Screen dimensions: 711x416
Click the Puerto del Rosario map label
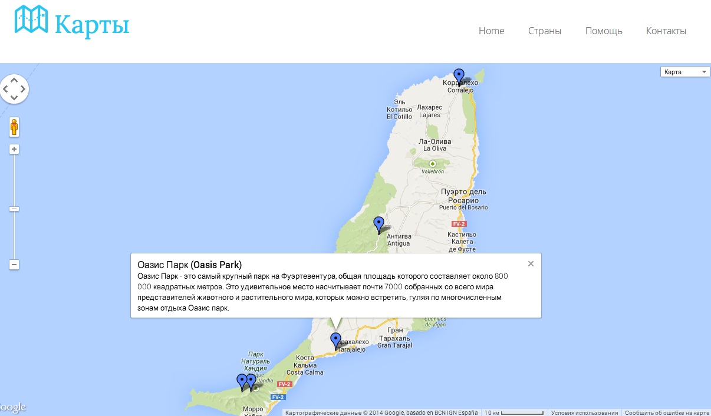point(463,207)
